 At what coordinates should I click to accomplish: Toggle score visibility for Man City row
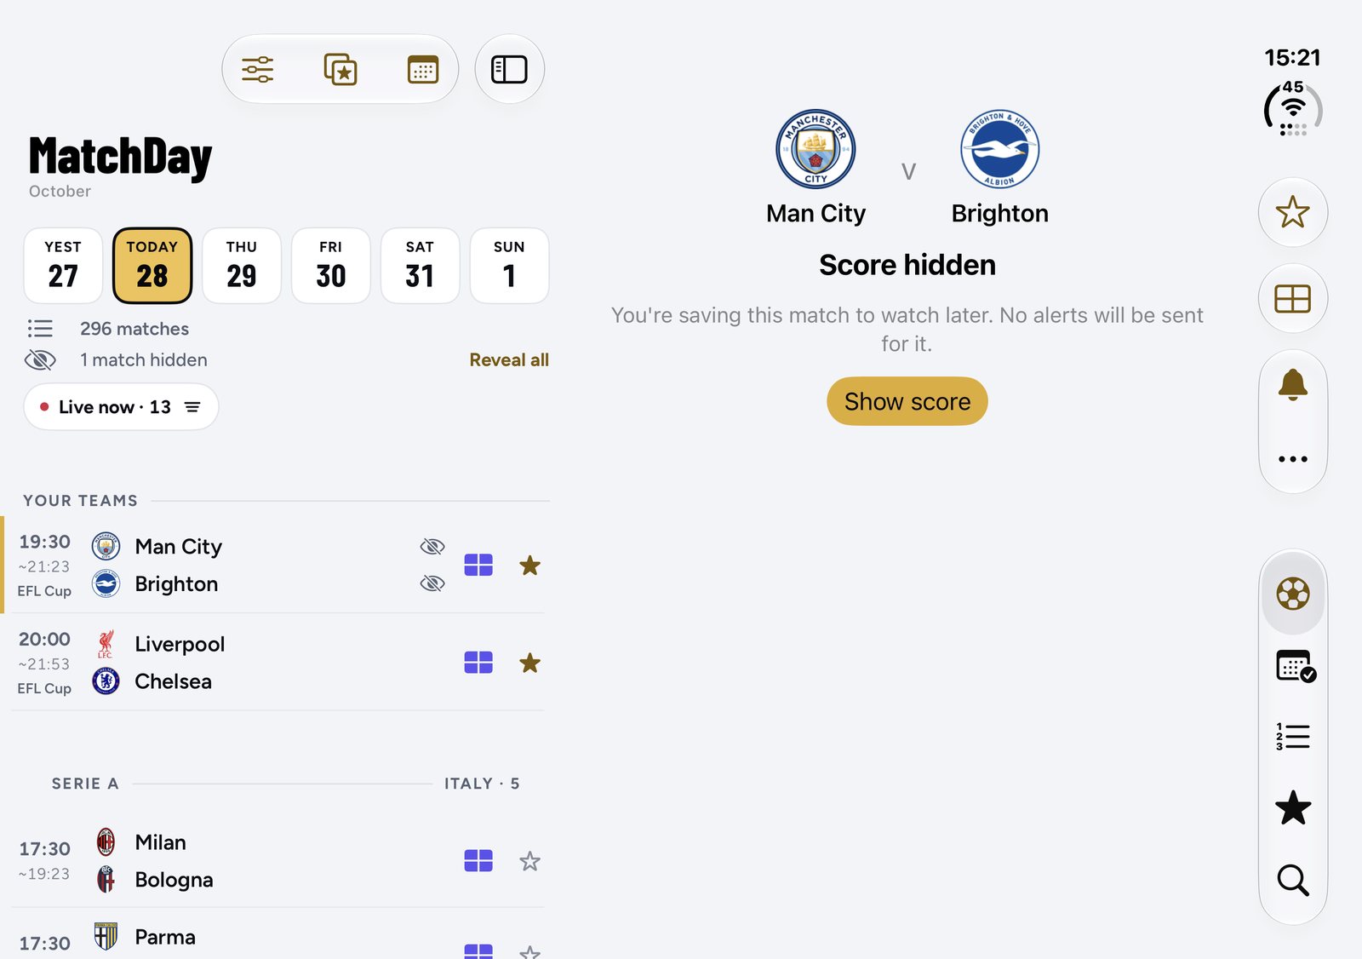click(432, 546)
